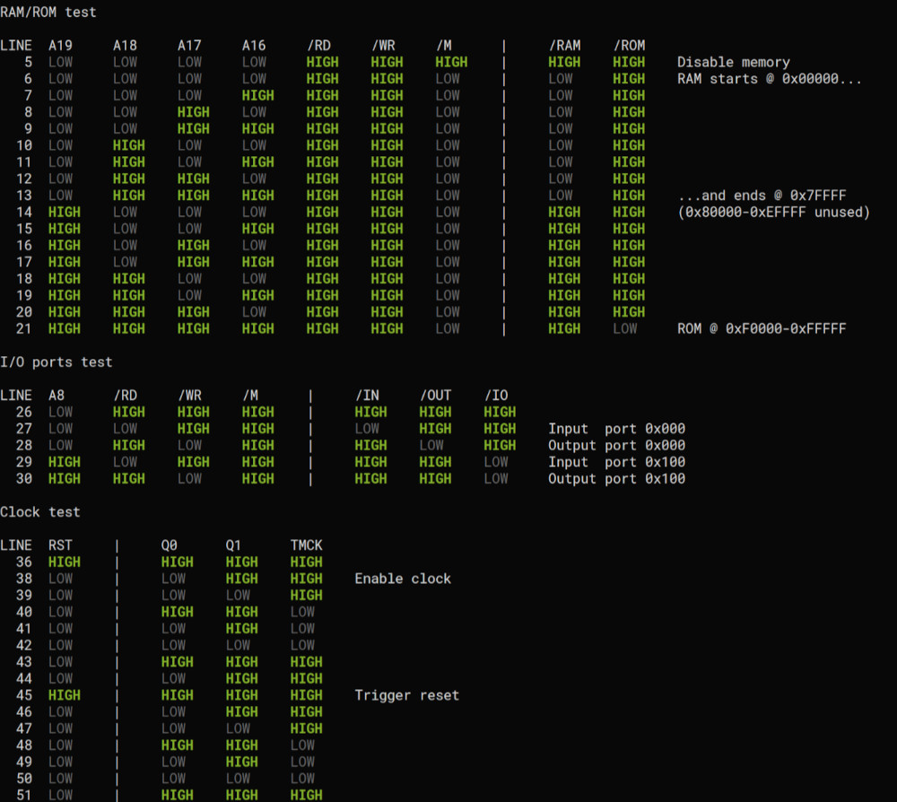Click the Trigger reset annotation

(406, 695)
